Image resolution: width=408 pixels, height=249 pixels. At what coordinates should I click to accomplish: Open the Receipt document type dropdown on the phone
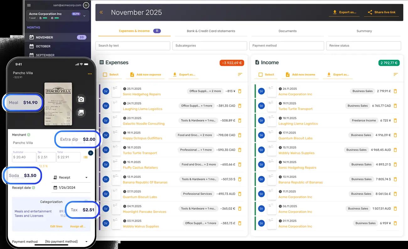click(71, 177)
